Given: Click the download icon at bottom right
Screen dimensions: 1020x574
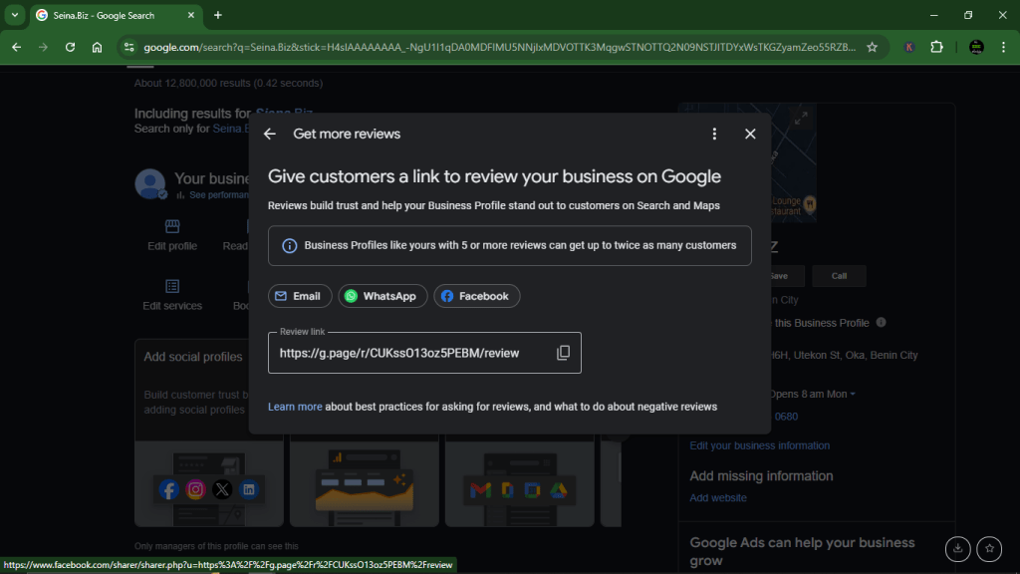Looking at the screenshot, I should point(957,548).
